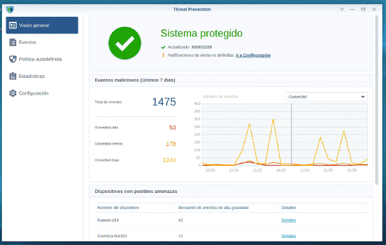Click the help question mark icon
Image resolution: width=386 pixels, height=245 pixels.
coord(342,10)
